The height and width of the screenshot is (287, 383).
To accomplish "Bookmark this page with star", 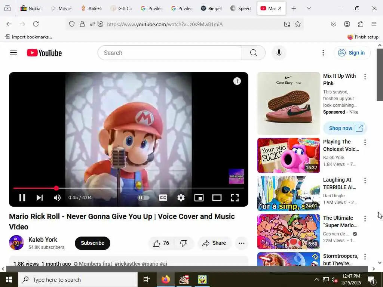I will point(297,24).
